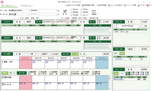Click the refresh latest info icon

click(83, 5)
